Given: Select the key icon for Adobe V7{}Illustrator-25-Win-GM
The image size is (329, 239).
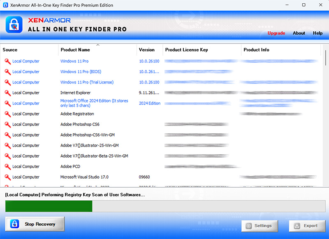Looking at the screenshot, I should [x=7, y=145].
